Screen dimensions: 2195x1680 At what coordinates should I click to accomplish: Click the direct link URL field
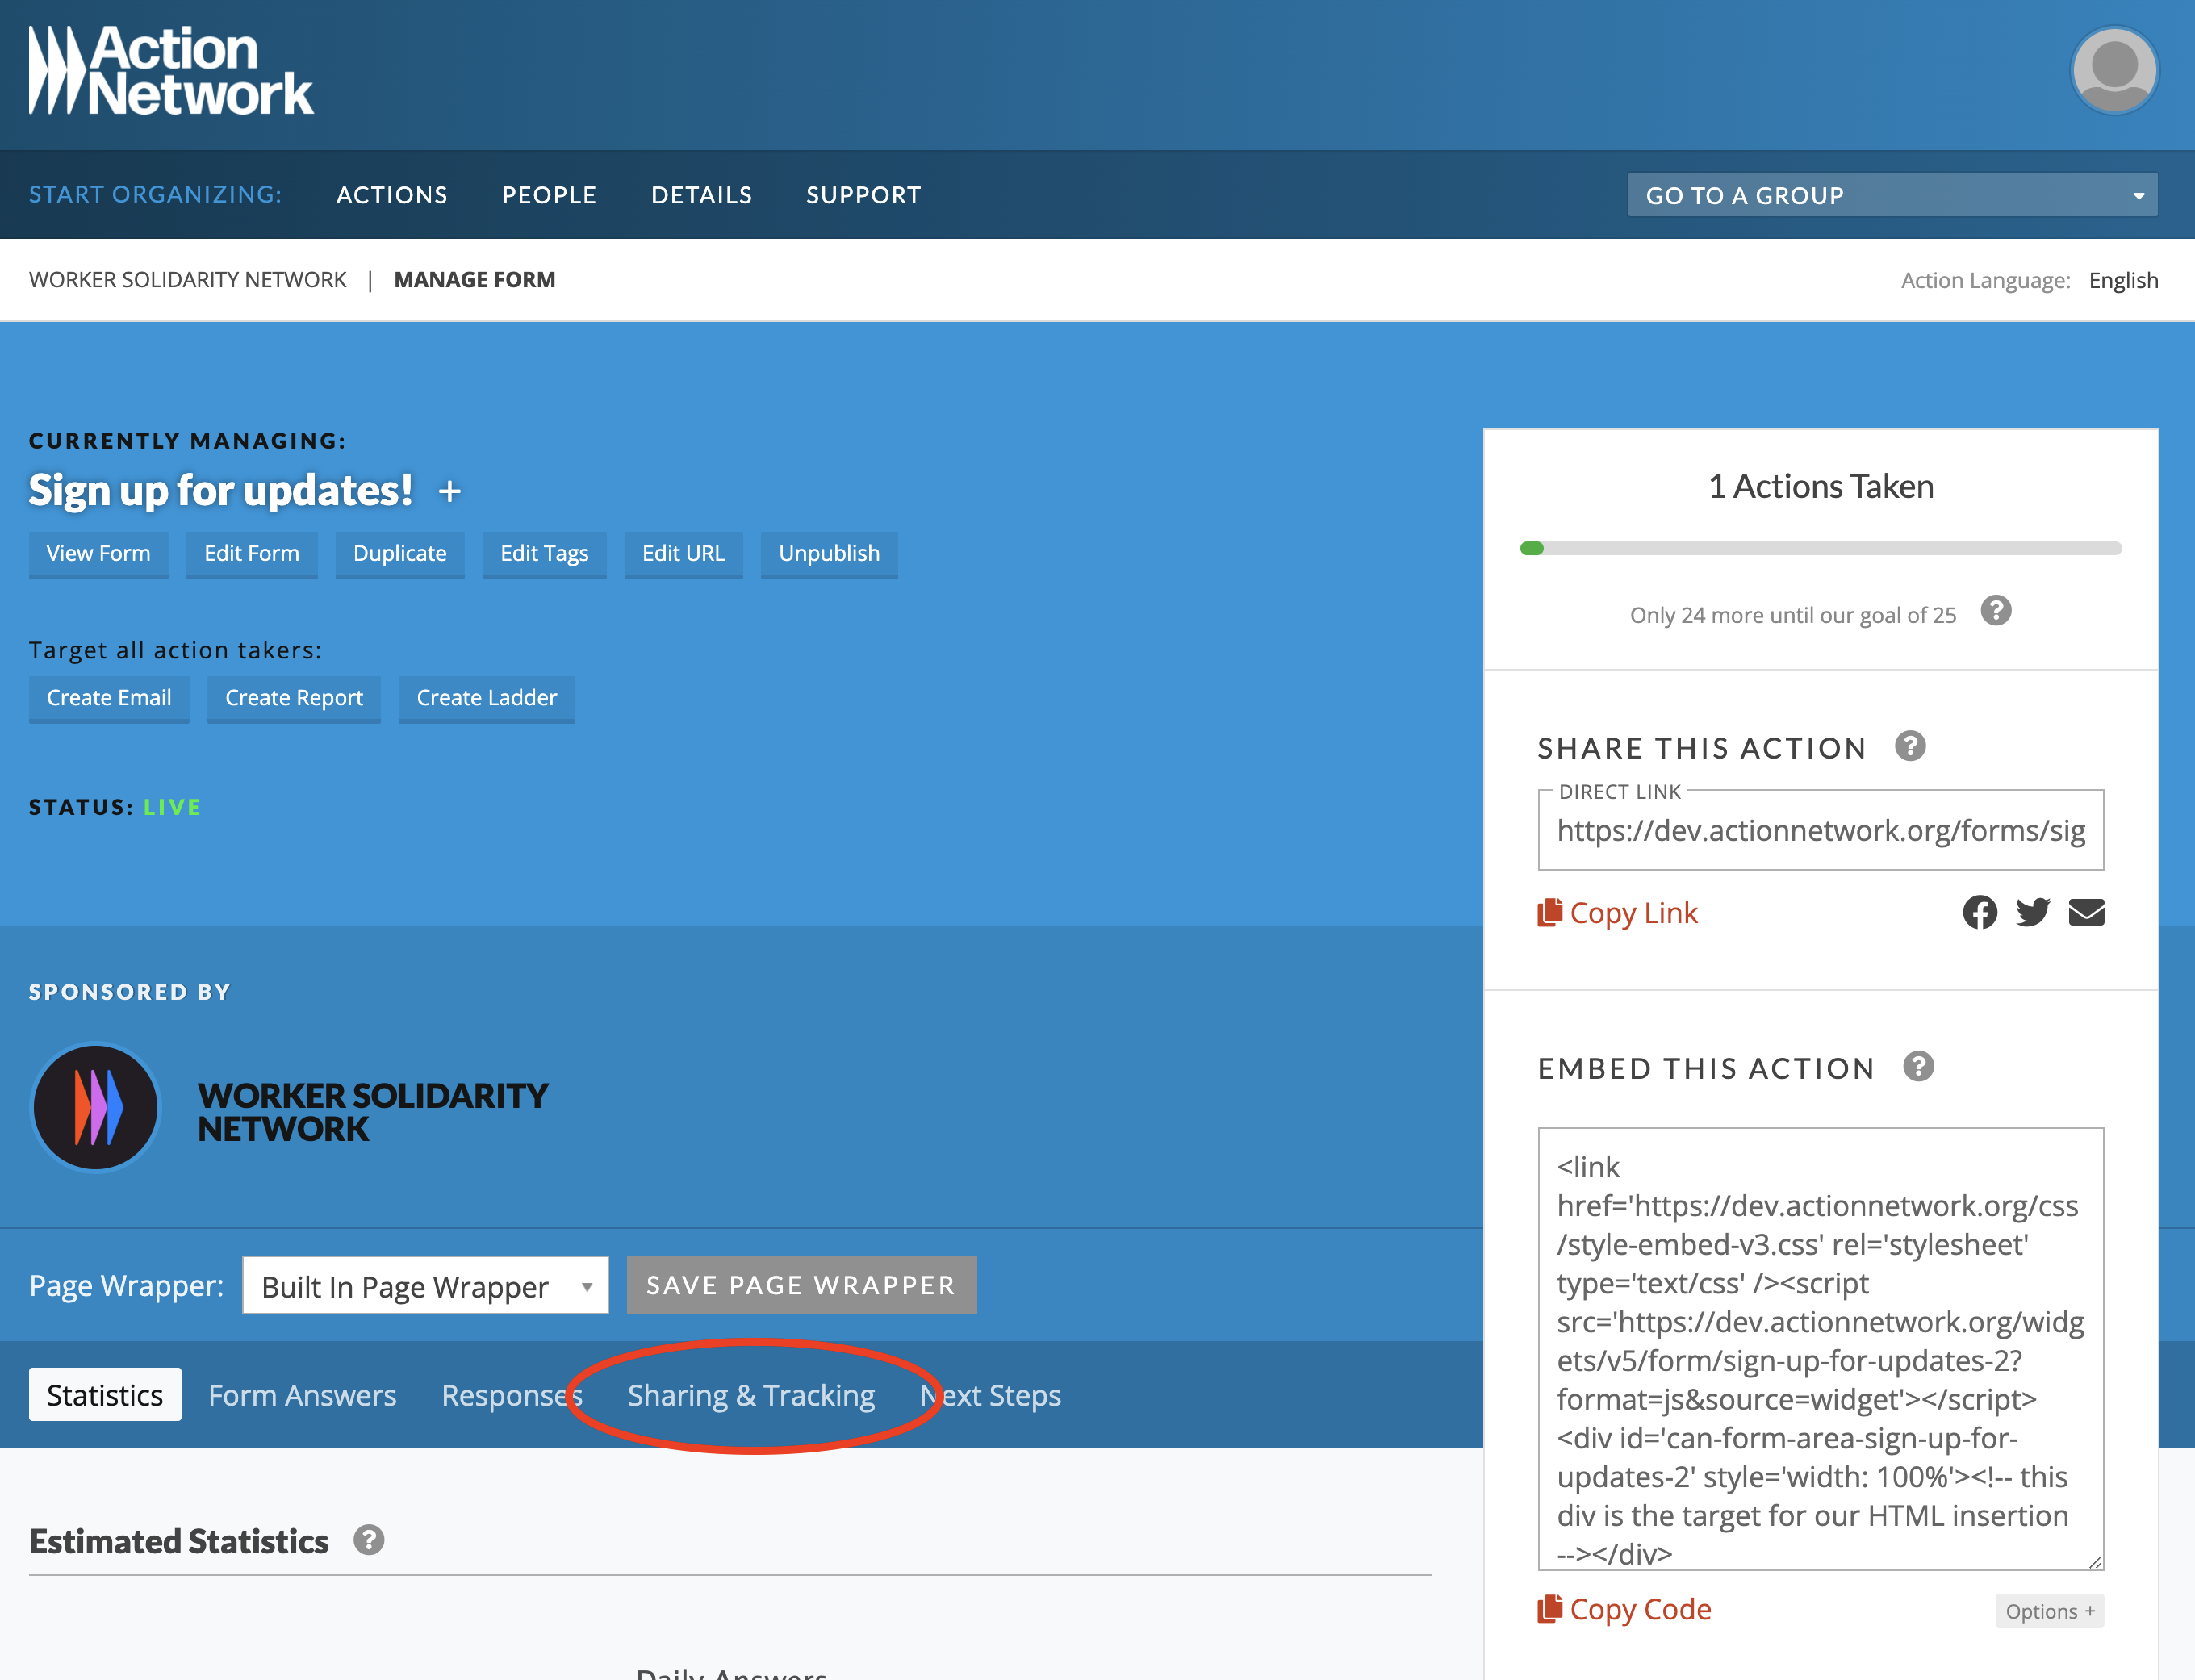1820,830
